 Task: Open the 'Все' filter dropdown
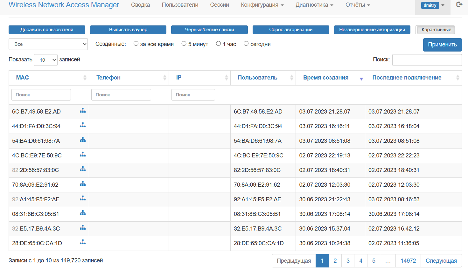pos(48,44)
